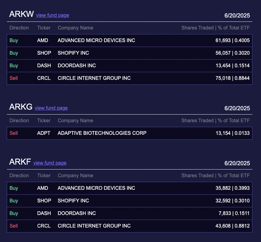The height and width of the screenshot is (242, 261).
Task: Open the ARKF view fund page link
Action: [x=50, y=163]
